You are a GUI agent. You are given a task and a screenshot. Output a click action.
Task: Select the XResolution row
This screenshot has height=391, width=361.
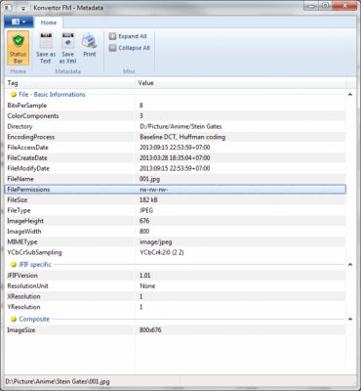point(175,296)
